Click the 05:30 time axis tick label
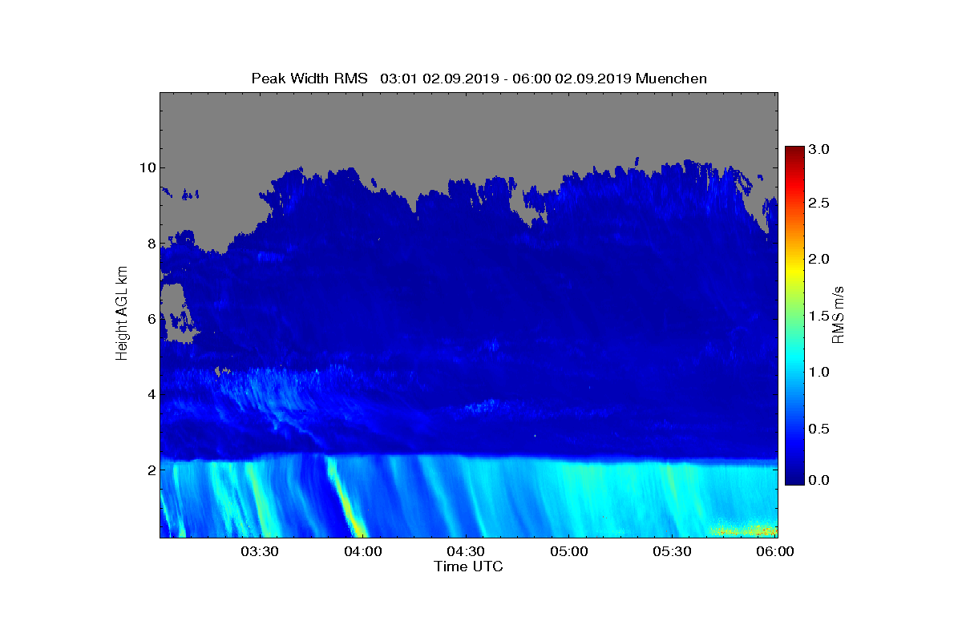The image size is (962, 641). click(672, 552)
